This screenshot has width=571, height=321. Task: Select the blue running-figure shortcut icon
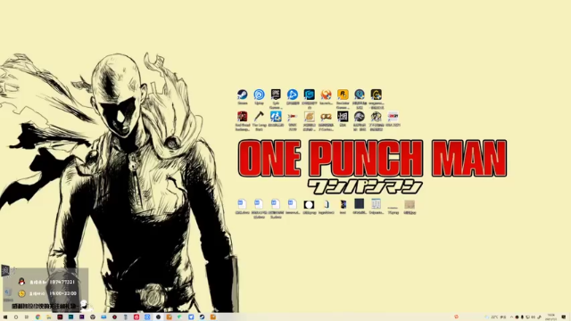[276, 117]
